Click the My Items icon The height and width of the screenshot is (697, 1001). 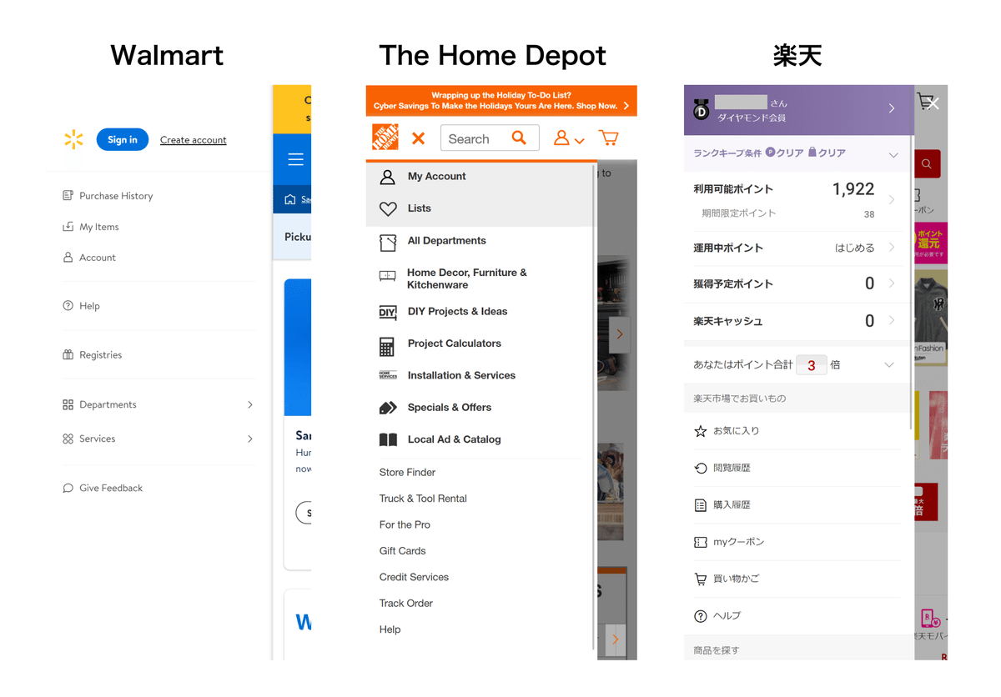68,227
